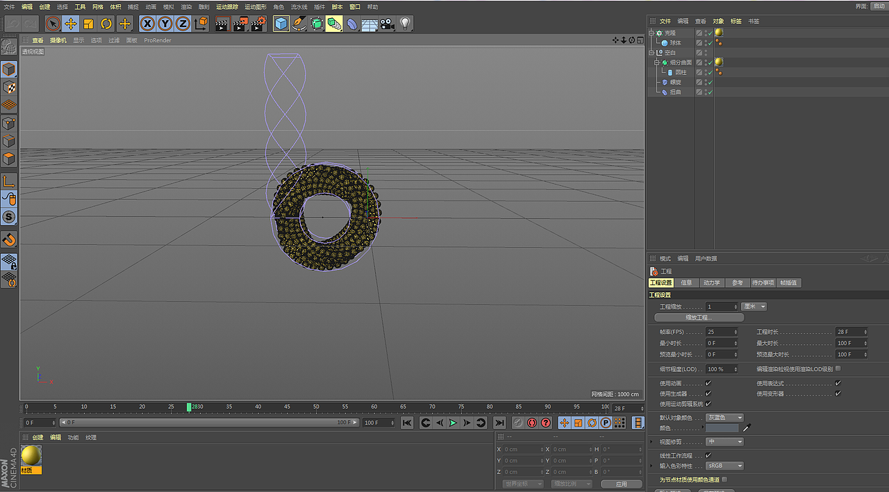
Task: Open the 默认对象颜色 dropdown (灰蓝色)
Action: (725, 418)
